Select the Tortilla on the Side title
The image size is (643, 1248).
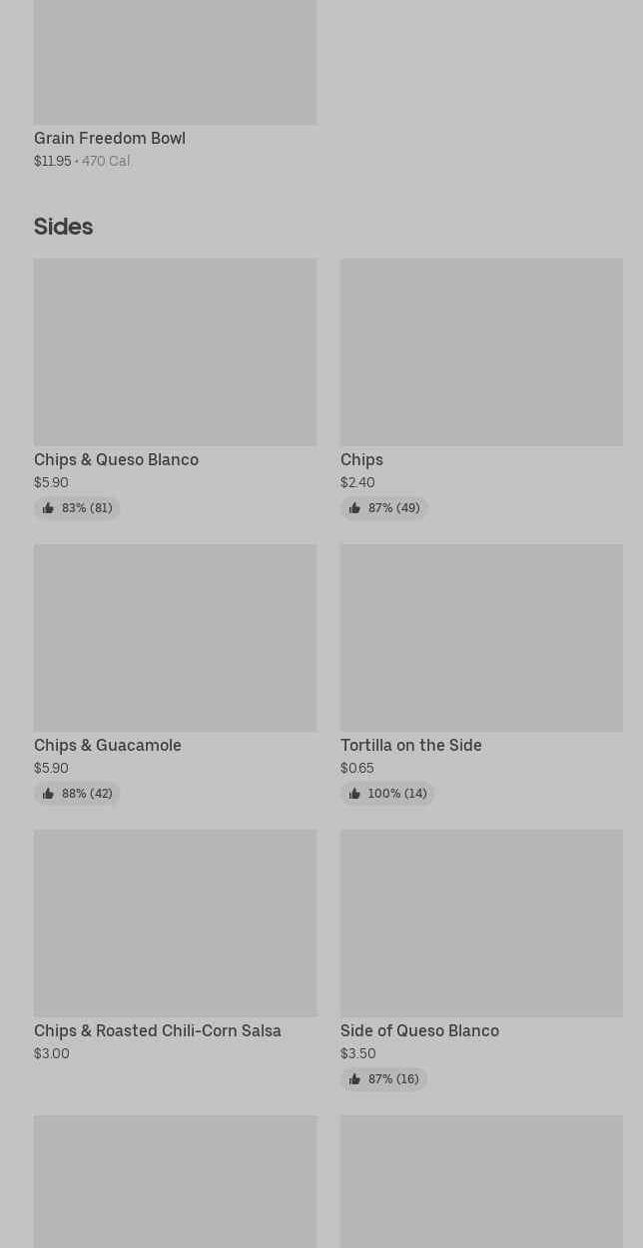[411, 745]
